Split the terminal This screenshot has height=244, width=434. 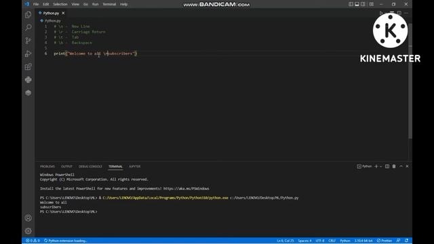[387, 166]
